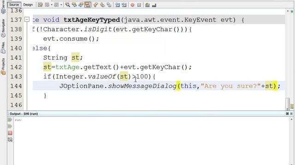Screen dimensions: 295x165
Task: Click Shift Line Left icon
Action: (118, 5)
